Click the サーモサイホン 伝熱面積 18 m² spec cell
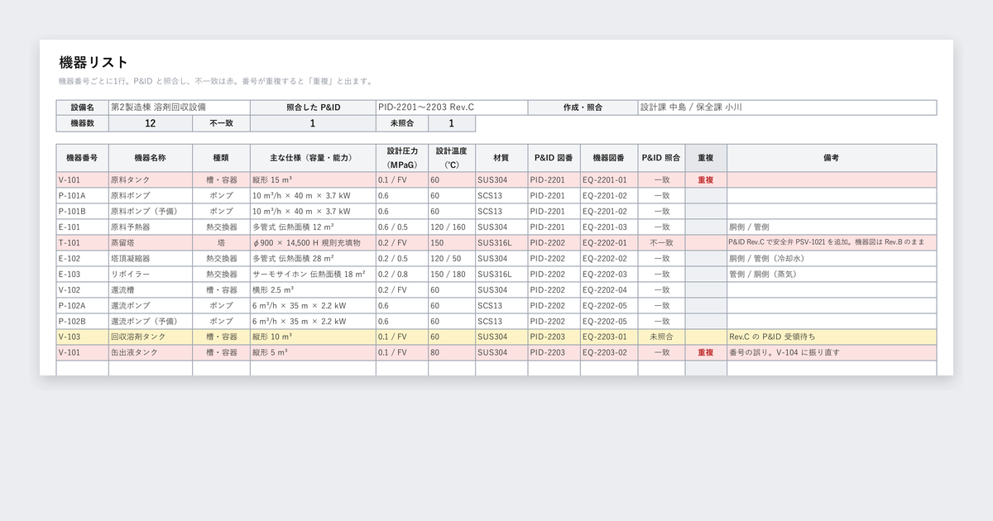 click(x=313, y=274)
